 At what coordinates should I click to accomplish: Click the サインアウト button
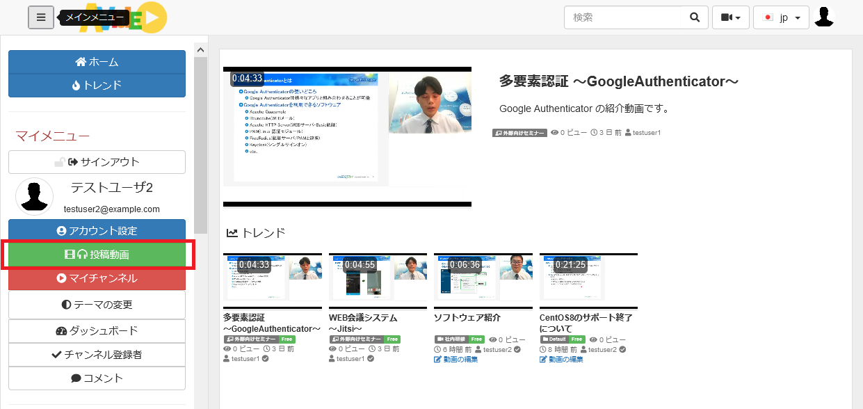click(97, 162)
